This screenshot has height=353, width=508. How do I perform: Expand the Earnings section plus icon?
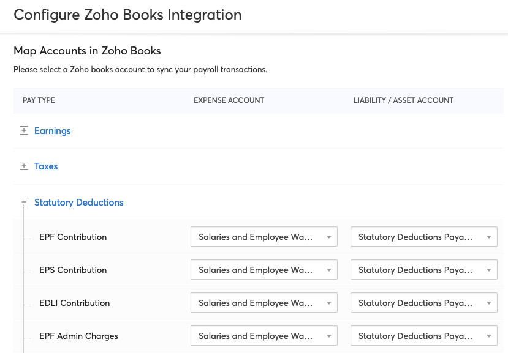point(24,131)
